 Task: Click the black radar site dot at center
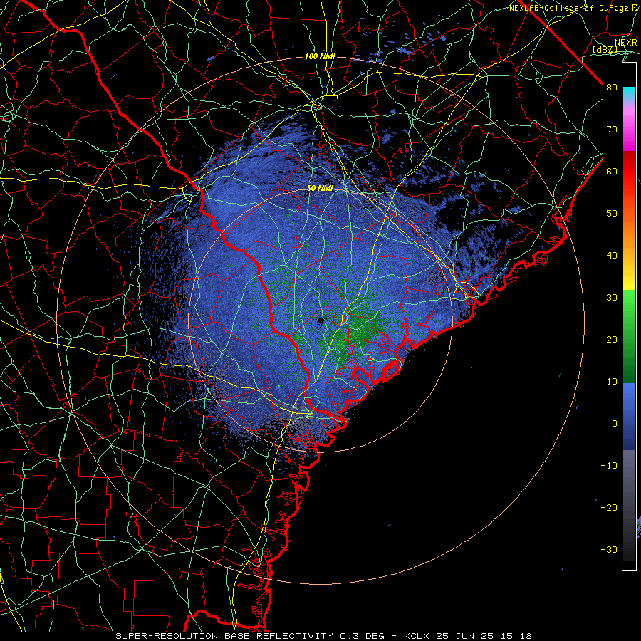(321, 321)
